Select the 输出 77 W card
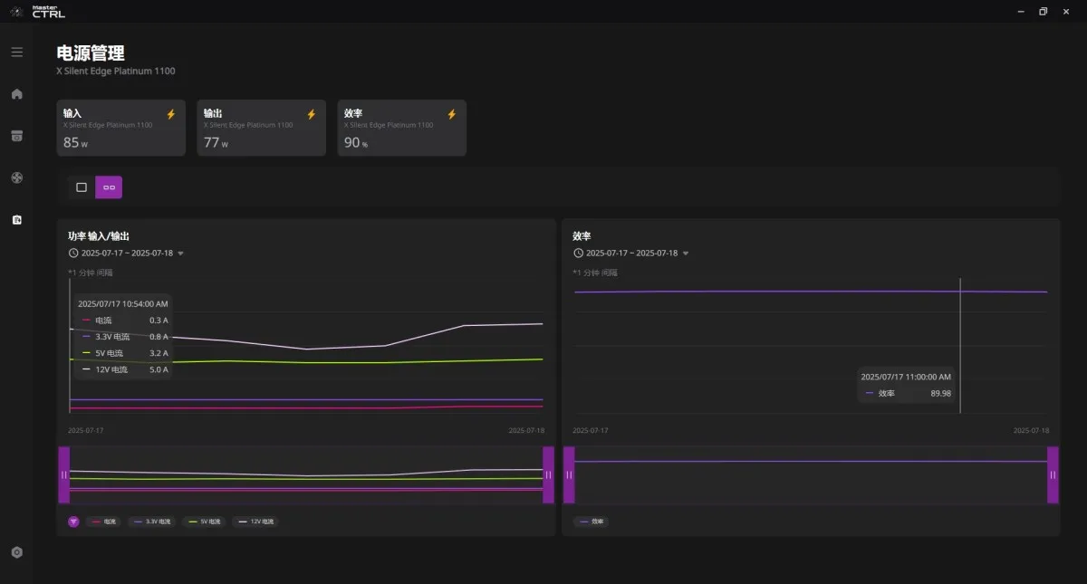Image resolution: width=1087 pixels, height=584 pixels. tap(262, 128)
